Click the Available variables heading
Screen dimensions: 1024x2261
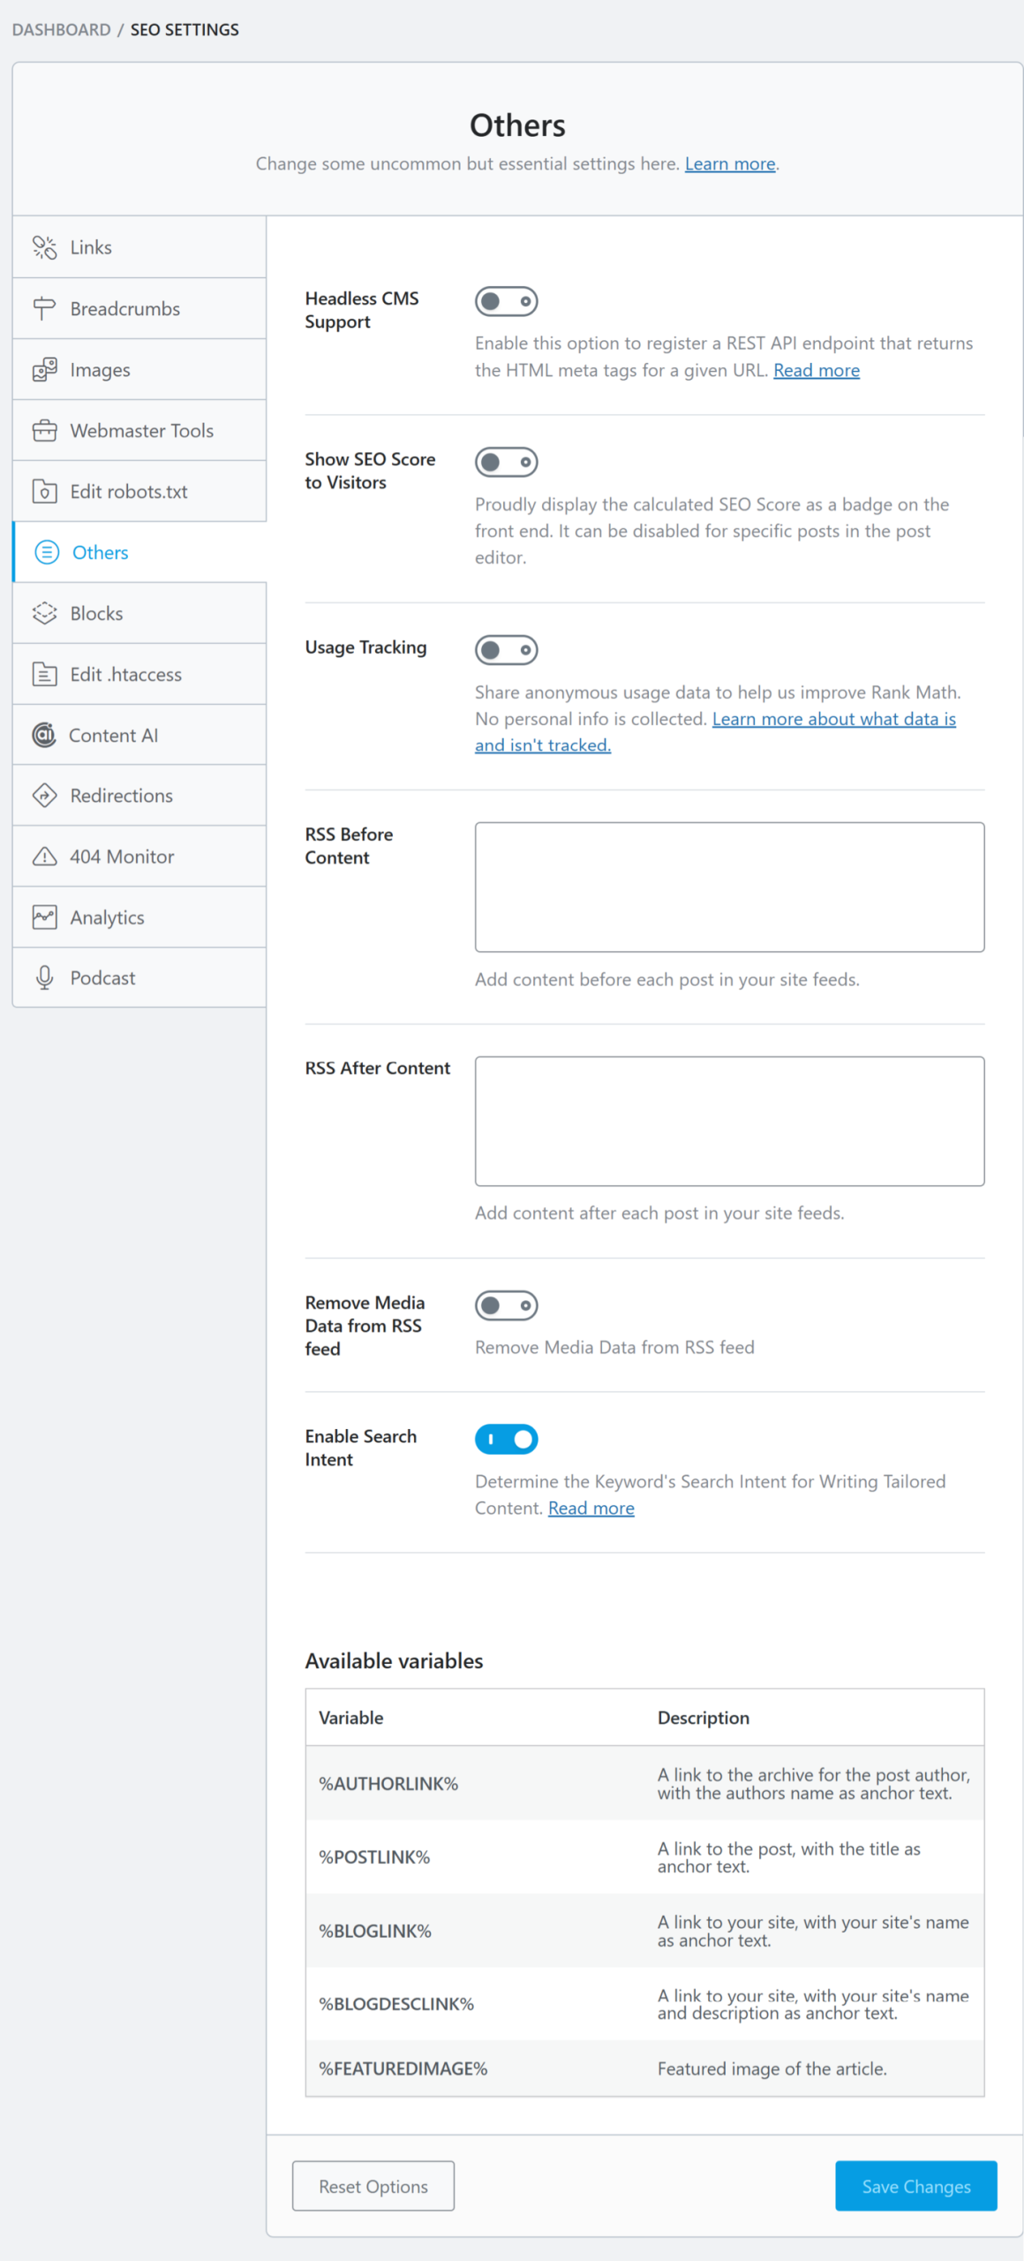pos(395,1661)
